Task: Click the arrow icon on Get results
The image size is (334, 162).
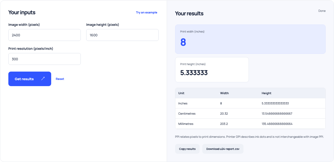Action: 43,79
